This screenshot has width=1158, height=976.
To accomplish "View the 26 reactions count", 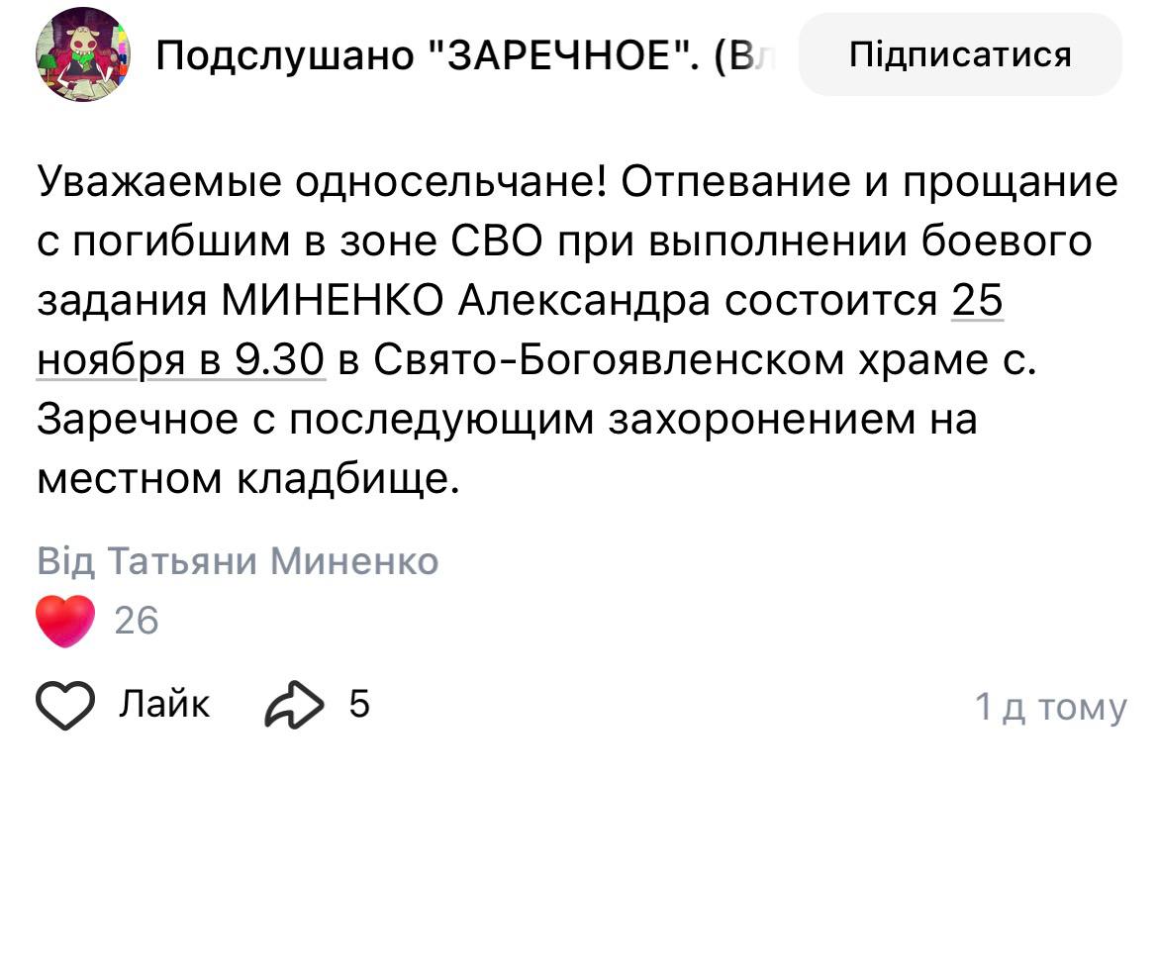I will pos(137,621).
